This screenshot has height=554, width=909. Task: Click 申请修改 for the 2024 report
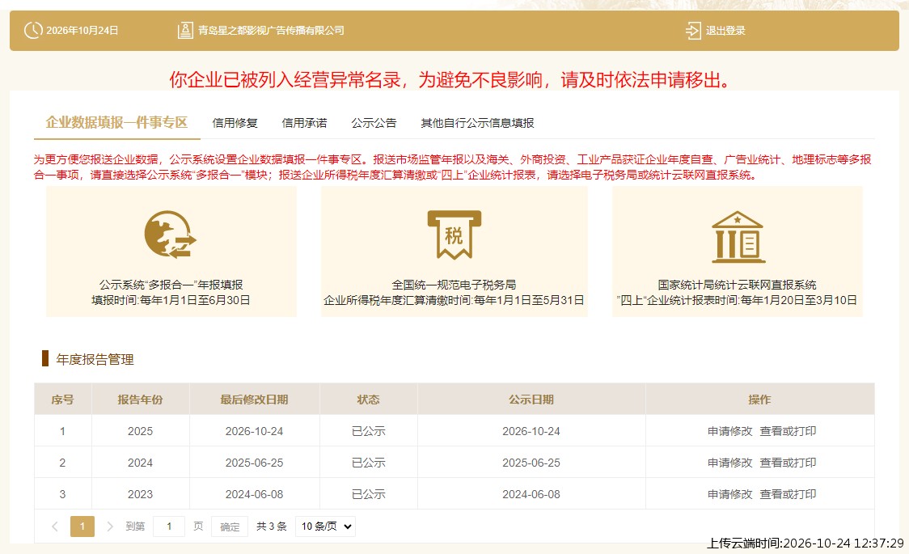(x=729, y=463)
